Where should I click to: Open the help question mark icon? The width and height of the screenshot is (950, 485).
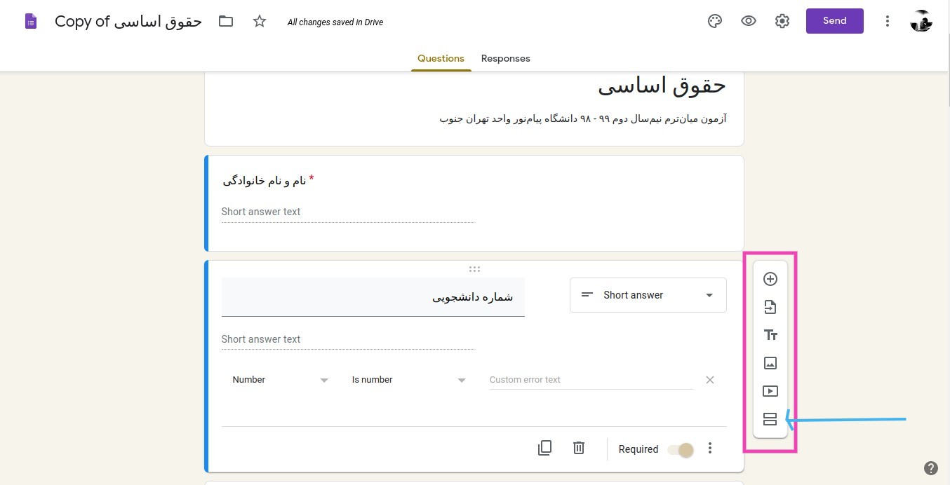pos(931,468)
